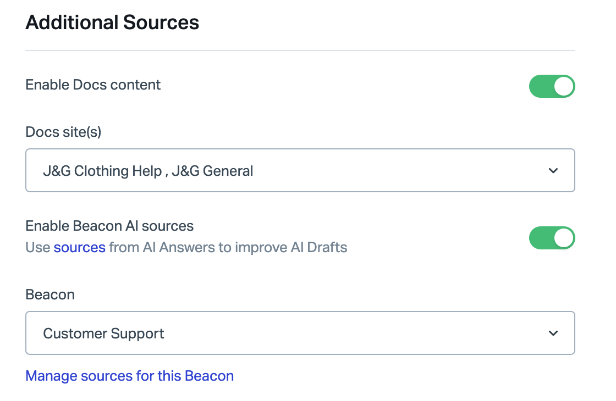The image size is (616, 401).
Task: Click the J&G General selected value
Action: [x=212, y=171]
